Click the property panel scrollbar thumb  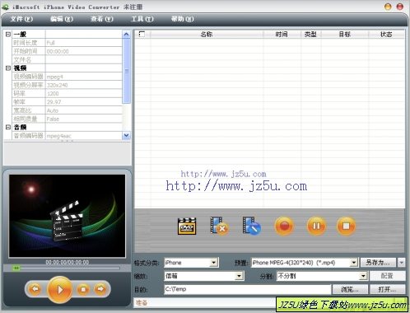[x=126, y=71]
